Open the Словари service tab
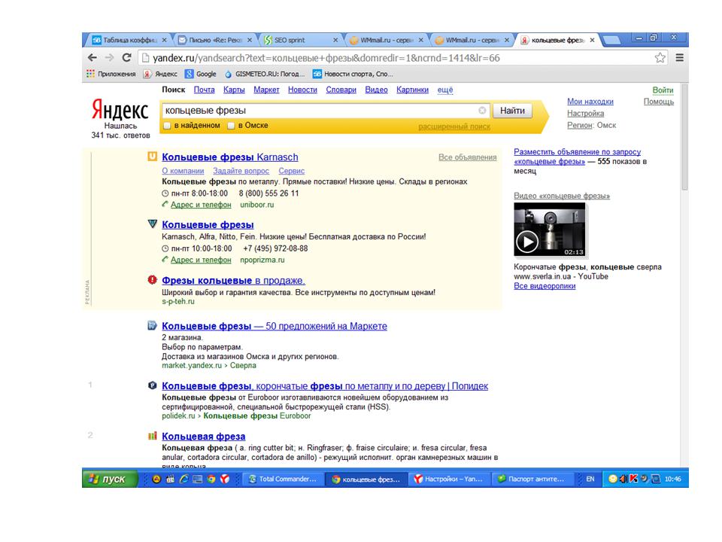The image size is (722, 542). click(x=341, y=90)
